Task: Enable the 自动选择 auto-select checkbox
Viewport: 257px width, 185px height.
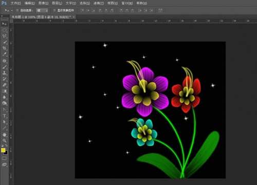Action: click(x=17, y=10)
